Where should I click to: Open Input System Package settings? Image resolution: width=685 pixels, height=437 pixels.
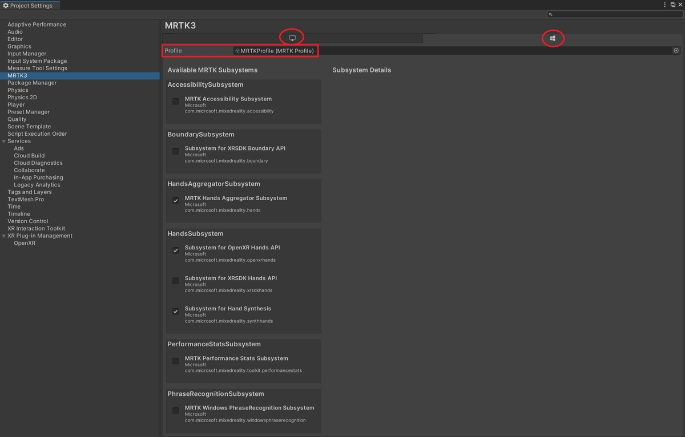click(37, 61)
